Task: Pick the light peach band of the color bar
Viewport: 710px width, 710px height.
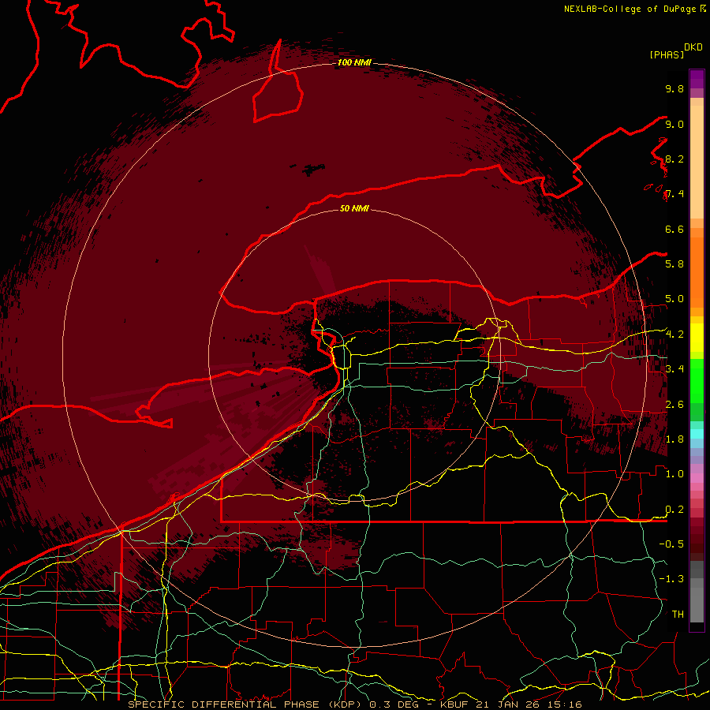Action: (x=697, y=162)
